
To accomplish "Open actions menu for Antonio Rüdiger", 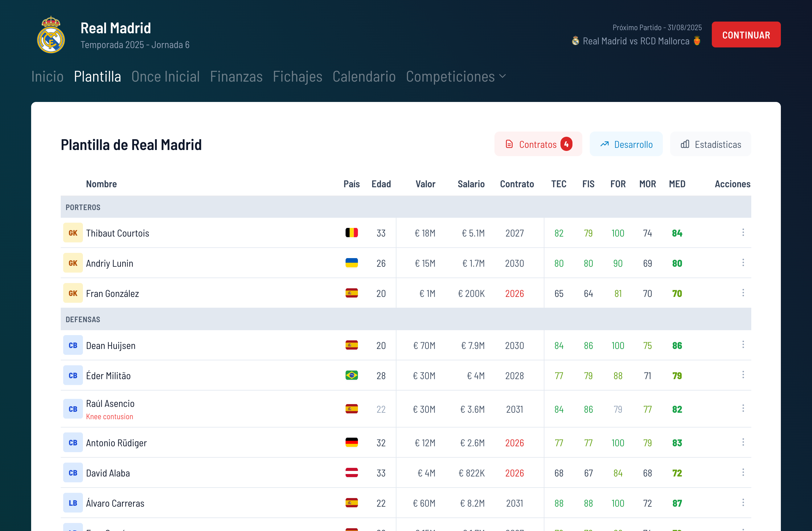I will (x=743, y=442).
